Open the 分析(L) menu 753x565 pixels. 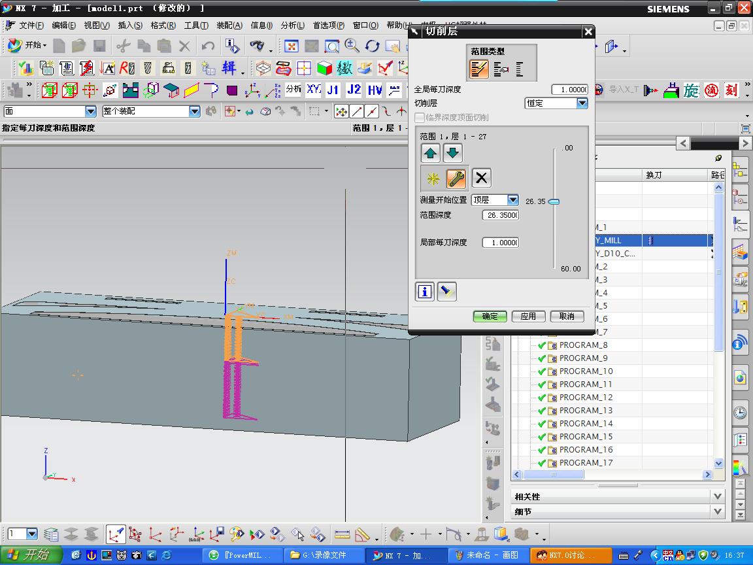[292, 26]
